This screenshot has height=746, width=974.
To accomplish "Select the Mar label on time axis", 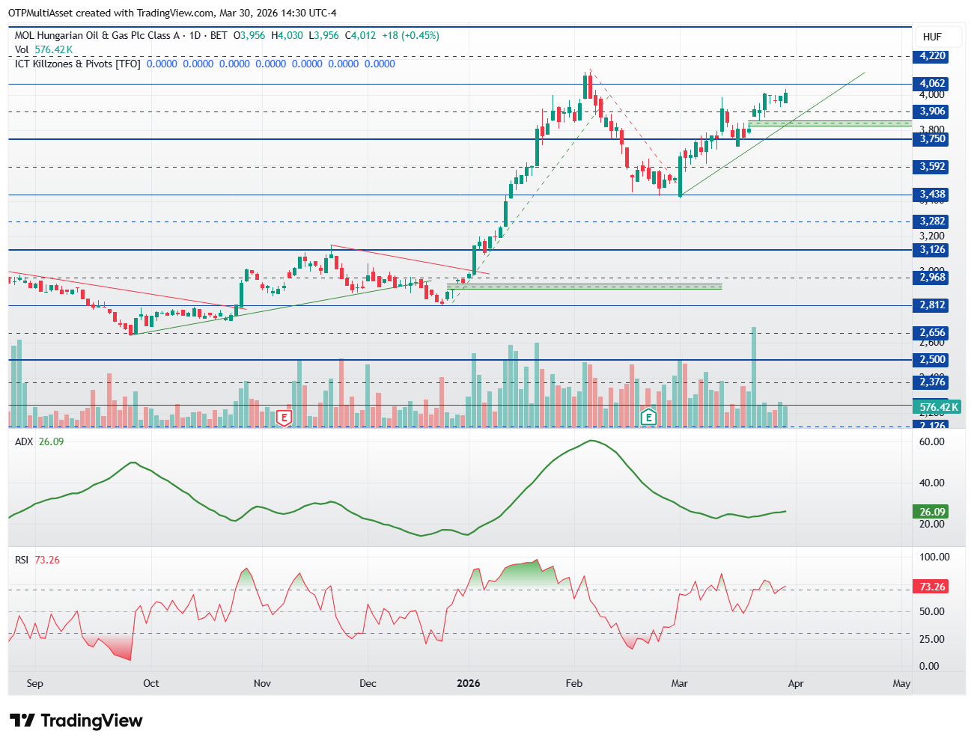I will (x=679, y=683).
